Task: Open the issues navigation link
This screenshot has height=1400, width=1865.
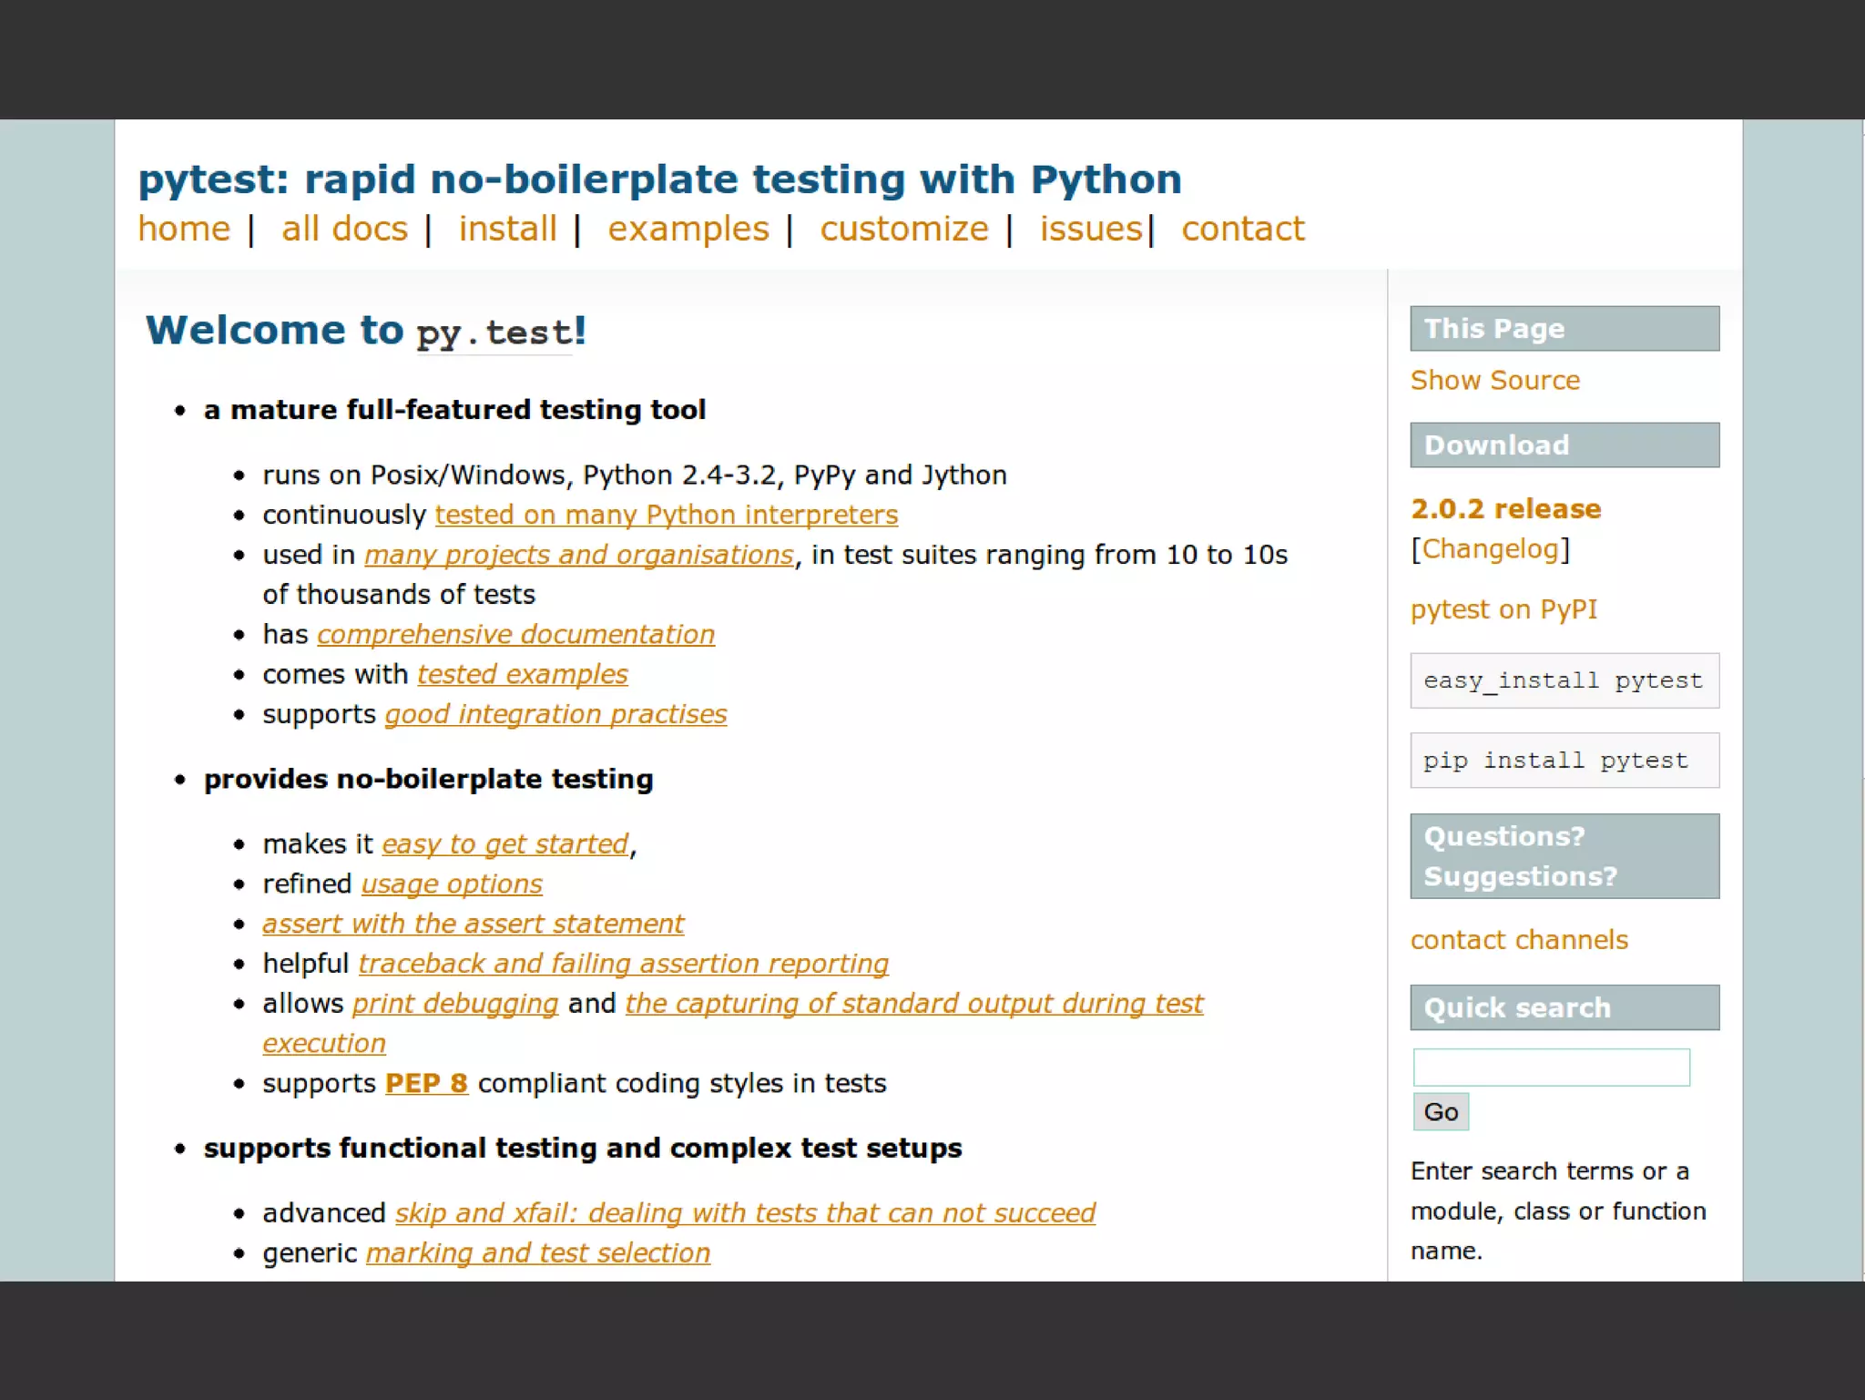Action: tap(1090, 229)
